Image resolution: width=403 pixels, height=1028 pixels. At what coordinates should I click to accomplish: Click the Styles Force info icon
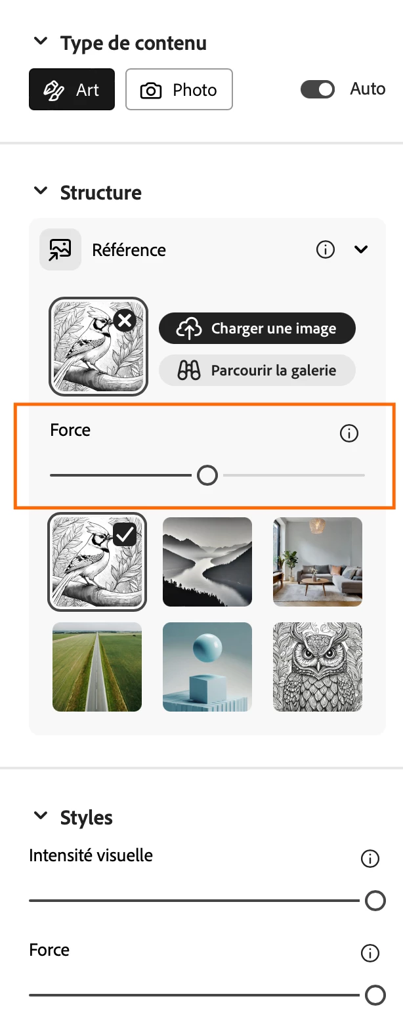370,953
